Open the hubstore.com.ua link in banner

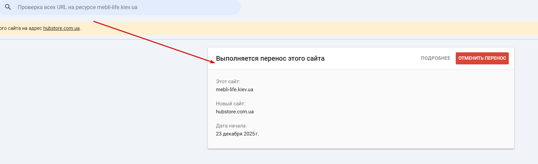coord(61,28)
